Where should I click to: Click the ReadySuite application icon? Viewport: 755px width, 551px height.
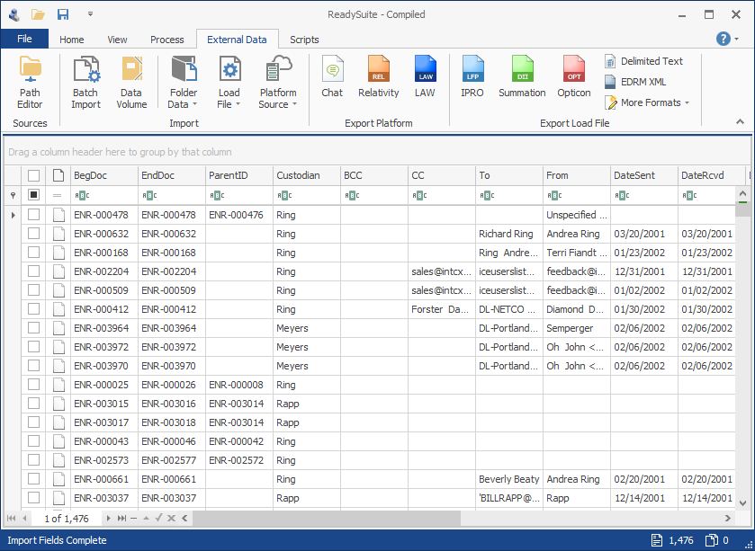point(14,14)
